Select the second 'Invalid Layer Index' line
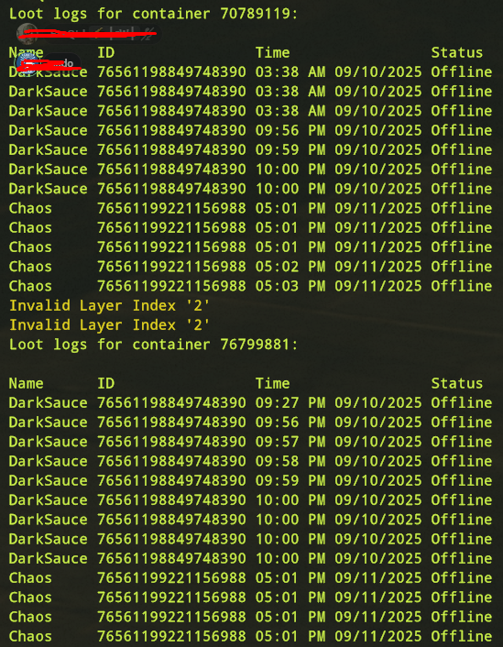The image size is (503, 647). click(109, 325)
